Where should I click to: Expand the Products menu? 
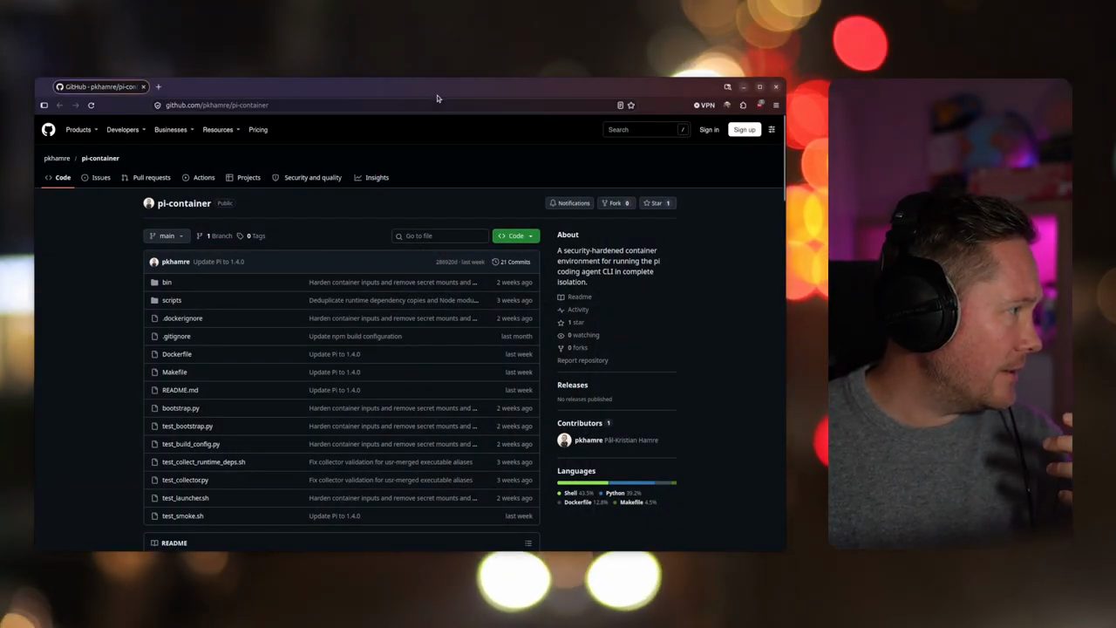pos(82,129)
